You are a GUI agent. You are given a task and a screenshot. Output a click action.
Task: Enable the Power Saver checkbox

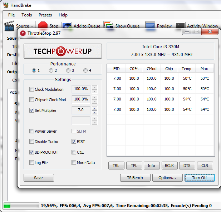click(x=31, y=131)
